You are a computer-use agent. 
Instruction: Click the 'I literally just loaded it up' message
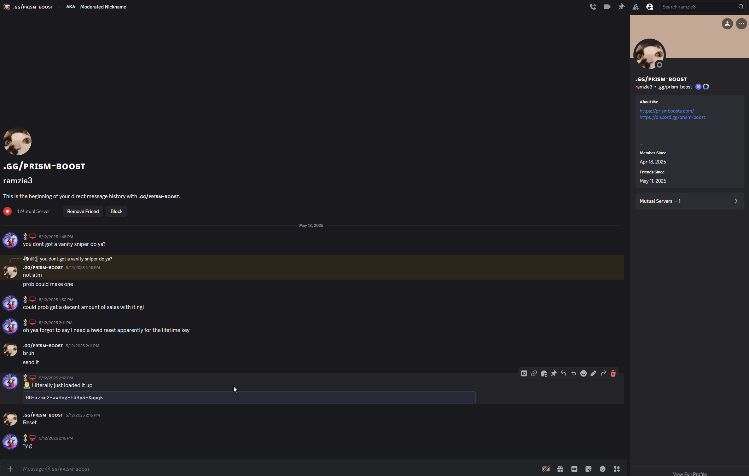62,385
